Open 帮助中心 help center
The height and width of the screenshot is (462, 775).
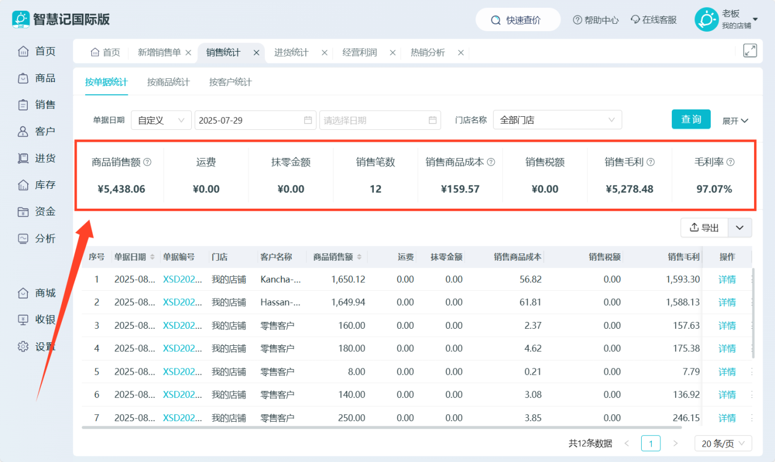coord(596,20)
